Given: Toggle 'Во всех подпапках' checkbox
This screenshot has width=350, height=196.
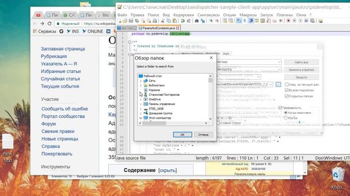Looking at the screenshot, I should coord(287,90).
